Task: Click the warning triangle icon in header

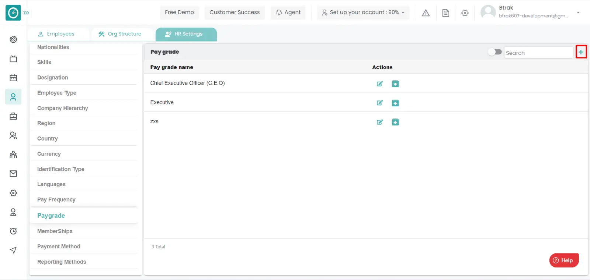Action: [x=426, y=13]
